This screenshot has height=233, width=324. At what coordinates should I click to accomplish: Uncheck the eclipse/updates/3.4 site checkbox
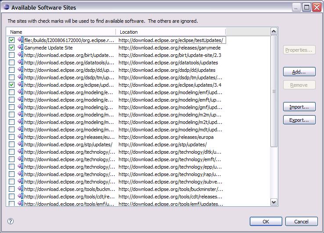(x=11, y=85)
